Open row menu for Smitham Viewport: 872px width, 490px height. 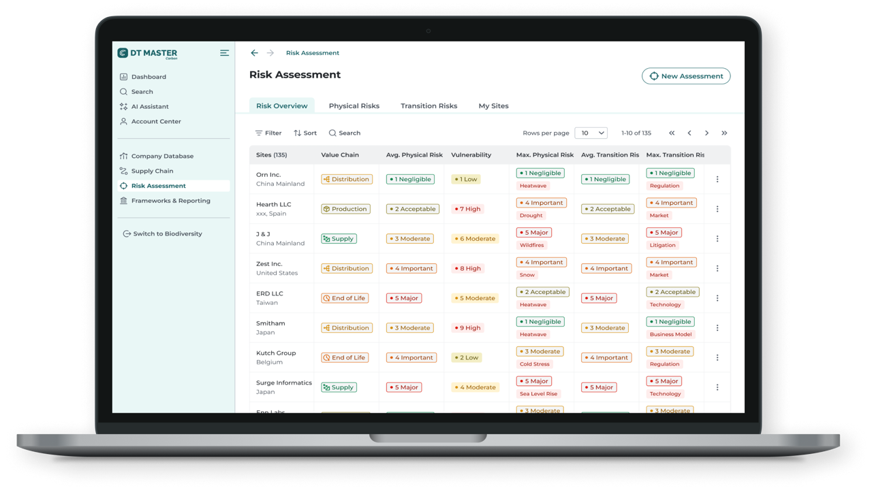pyautogui.click(x=717, y=328)
